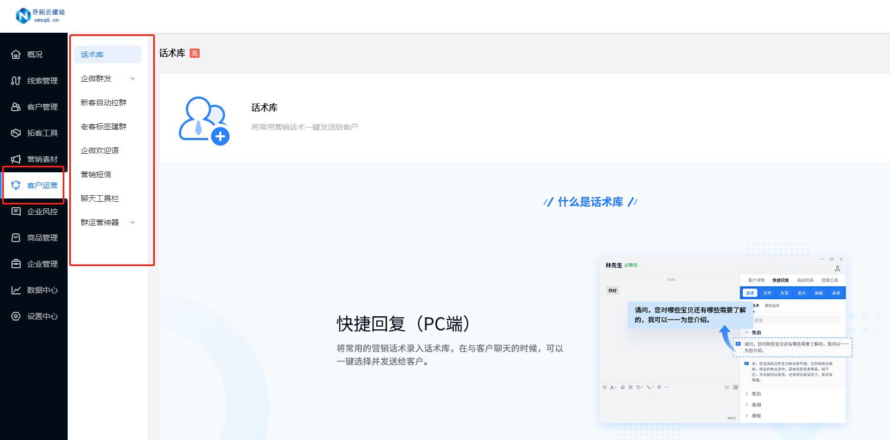The width and height of the screenshot is (890, 440).
Task: Open 聊天工具栏 submenu item
Action: click(100, 198)
